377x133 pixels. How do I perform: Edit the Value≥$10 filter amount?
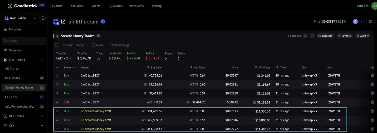[126, 45]
